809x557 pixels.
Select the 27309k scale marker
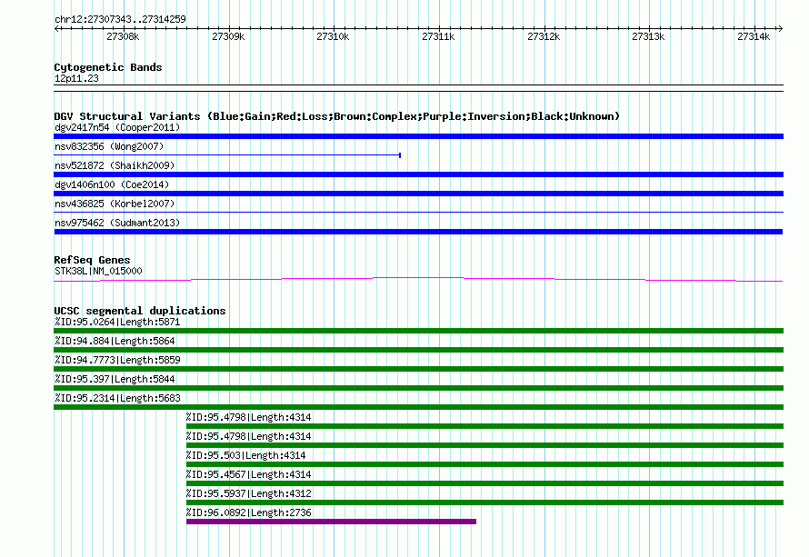coord(228,36)
